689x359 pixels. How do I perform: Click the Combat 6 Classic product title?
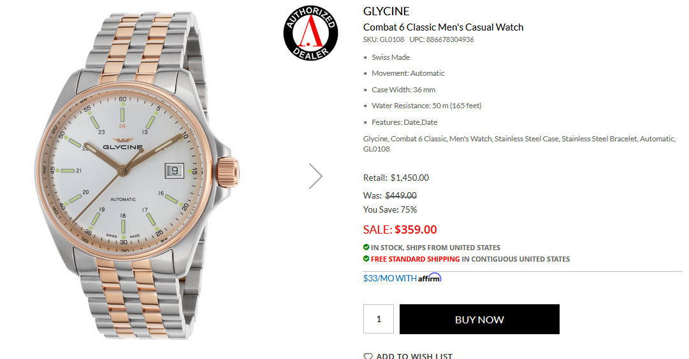pos(444,27)
